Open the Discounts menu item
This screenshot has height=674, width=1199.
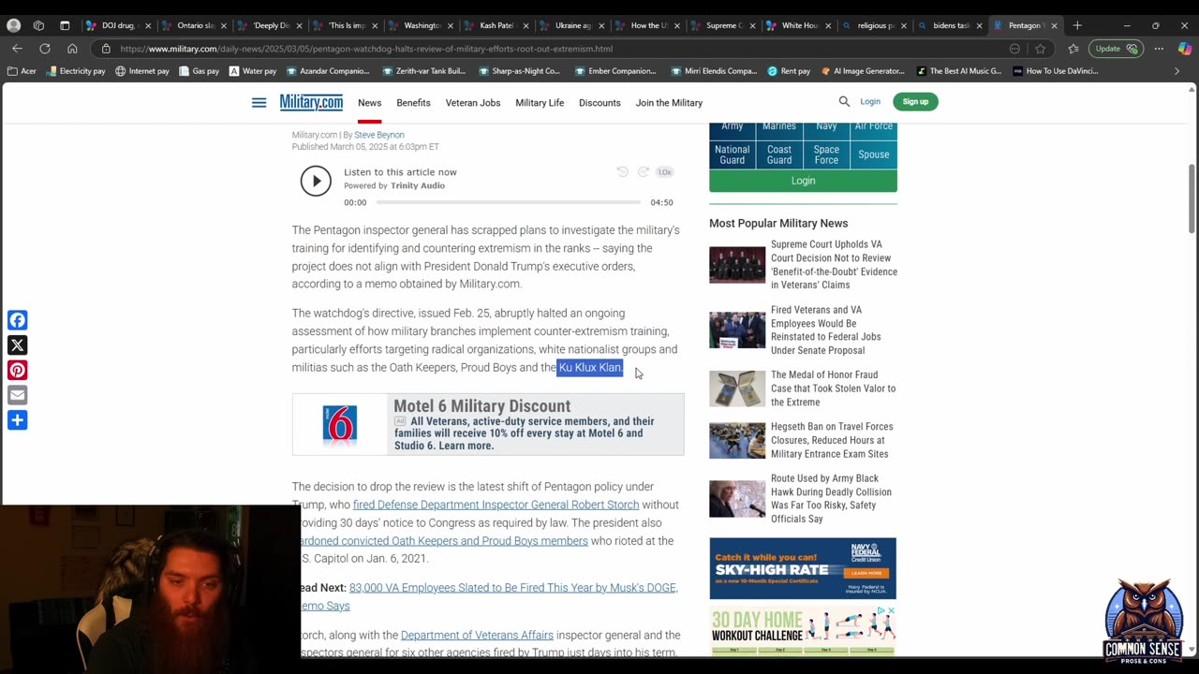[599, 103]
